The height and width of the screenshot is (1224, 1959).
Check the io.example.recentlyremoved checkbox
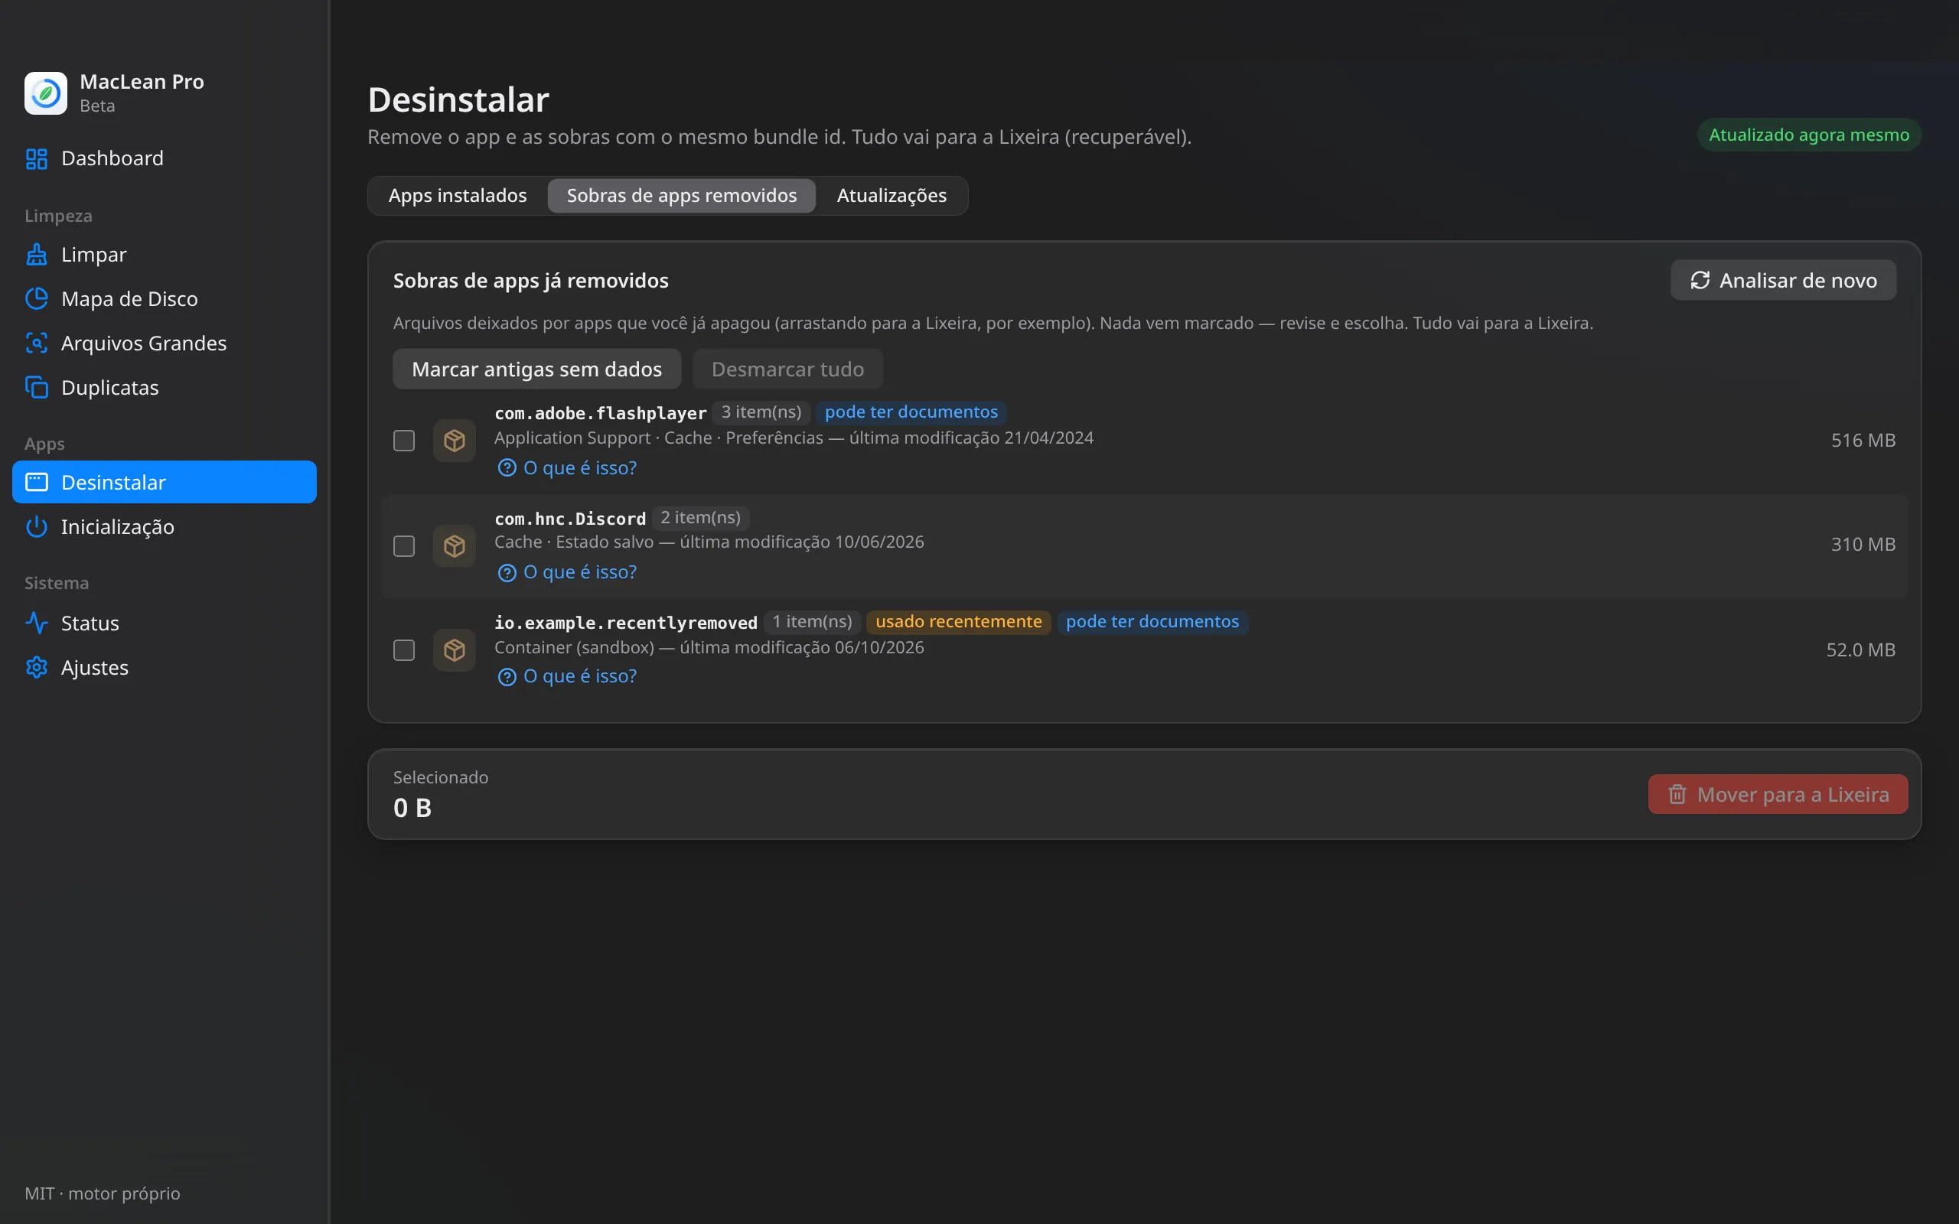404,650
